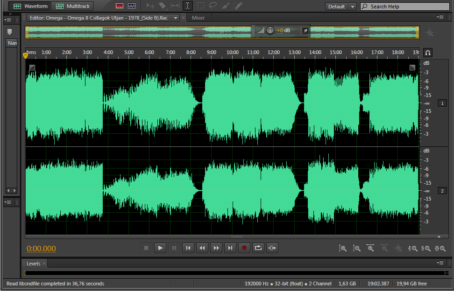Switch to the Waveform editor view
This screenshot has width=454, height=291.
[29, 6]
